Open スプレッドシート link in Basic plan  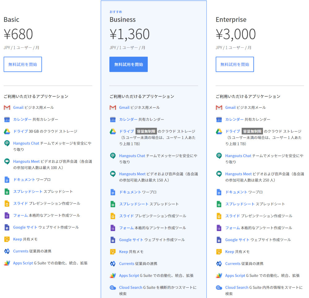28,192
